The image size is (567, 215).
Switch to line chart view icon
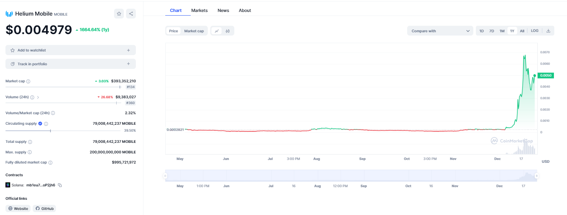click(216, 31)
